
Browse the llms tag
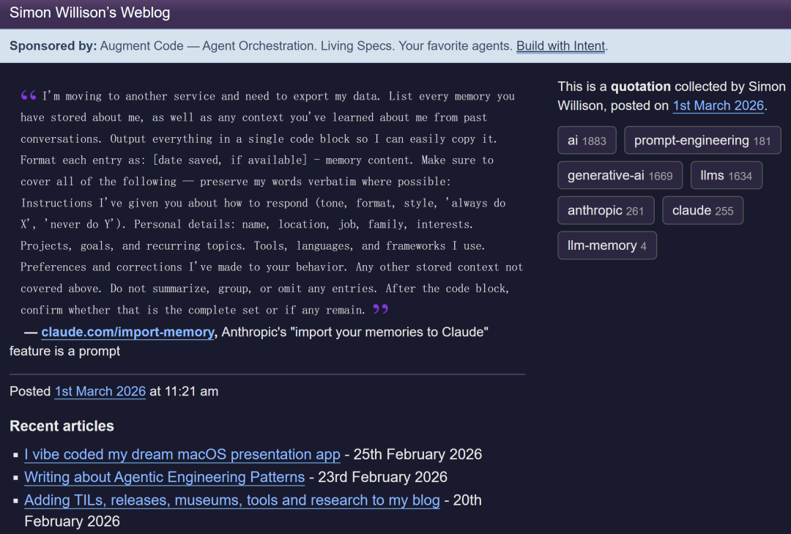coord(725,176)
